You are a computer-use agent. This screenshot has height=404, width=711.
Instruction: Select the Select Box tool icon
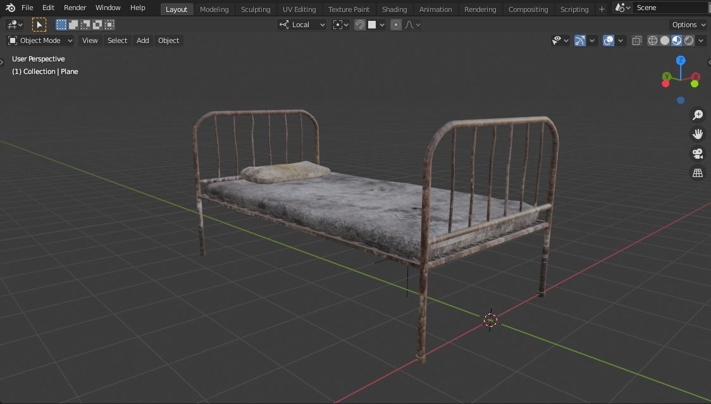[x=39, y=25]
